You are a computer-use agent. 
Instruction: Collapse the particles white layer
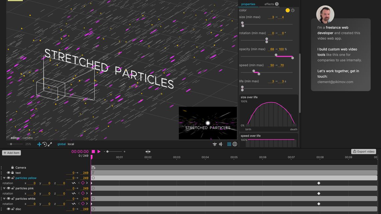(x=4, y=198)
